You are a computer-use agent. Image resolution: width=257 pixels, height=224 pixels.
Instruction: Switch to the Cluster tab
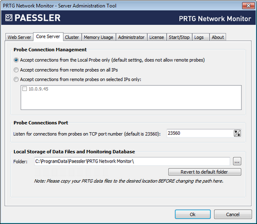[72, 37]
